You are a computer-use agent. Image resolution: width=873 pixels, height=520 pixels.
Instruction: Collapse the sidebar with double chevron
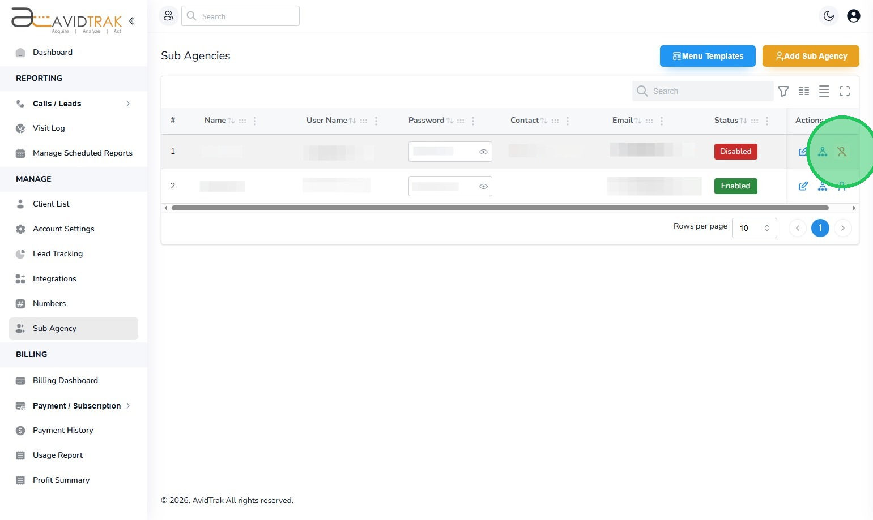(x=132, y=21)
